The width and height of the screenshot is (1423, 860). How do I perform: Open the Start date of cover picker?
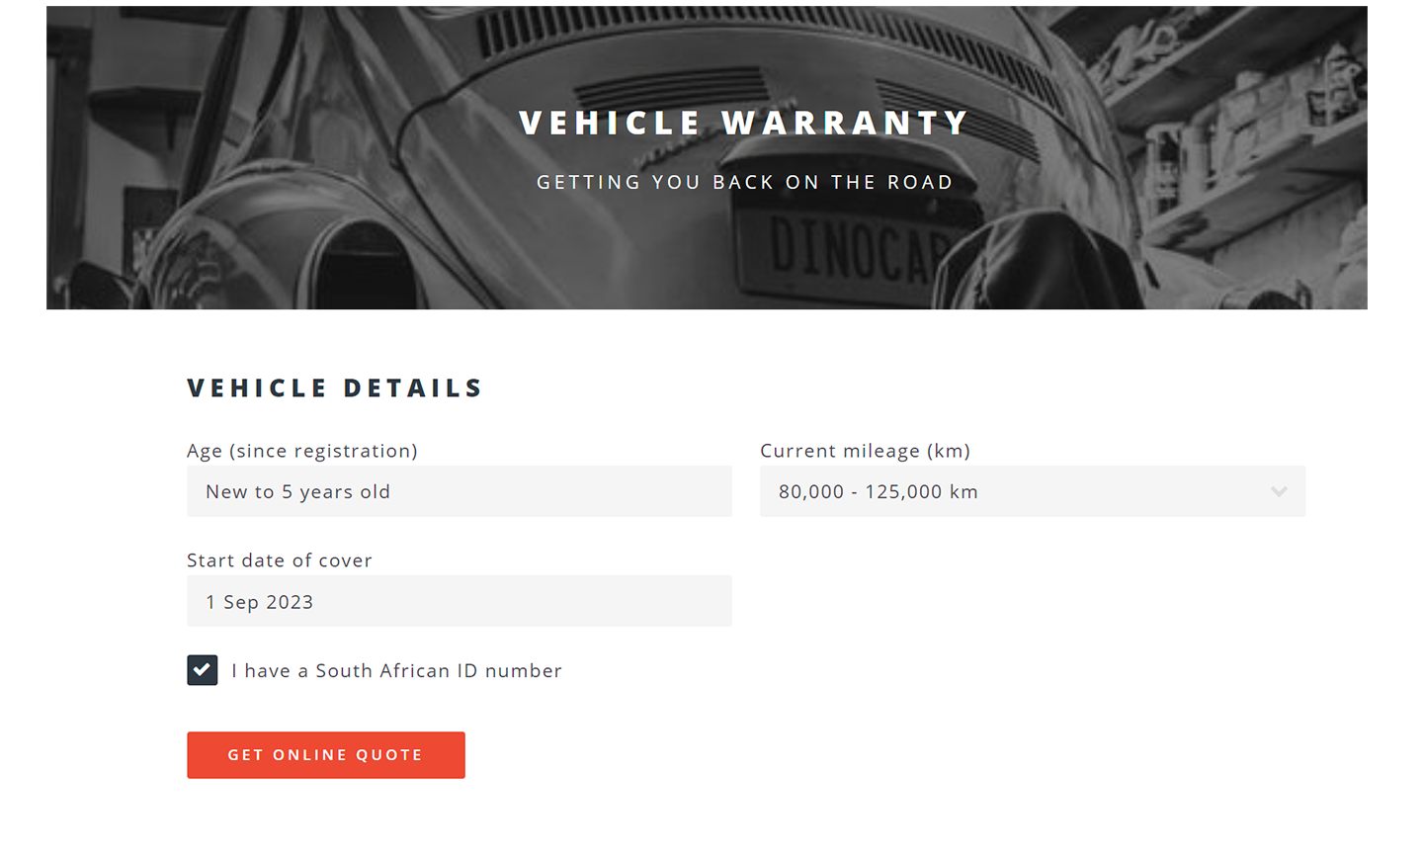(x=459, y=600)
